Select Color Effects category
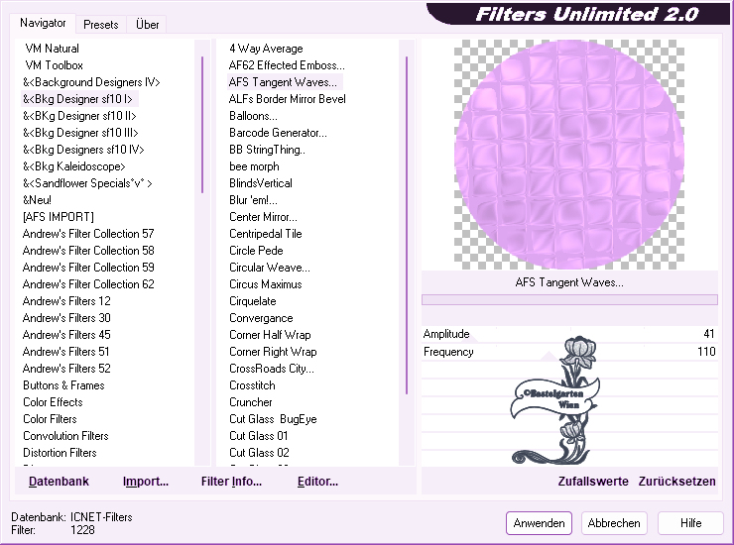Image resolution: width=734 pixels, height=545 pixels. pos(53,402)
